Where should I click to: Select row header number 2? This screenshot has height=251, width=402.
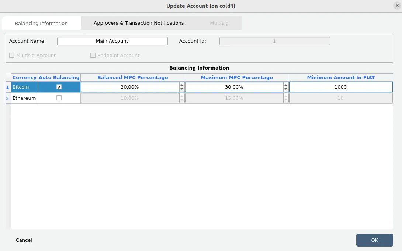[8, 98]
